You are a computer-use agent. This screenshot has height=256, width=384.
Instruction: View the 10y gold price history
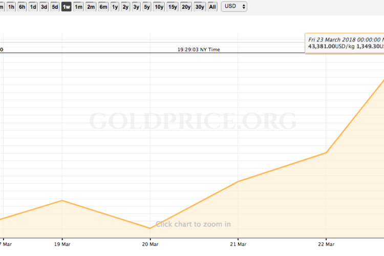point(159,7)
